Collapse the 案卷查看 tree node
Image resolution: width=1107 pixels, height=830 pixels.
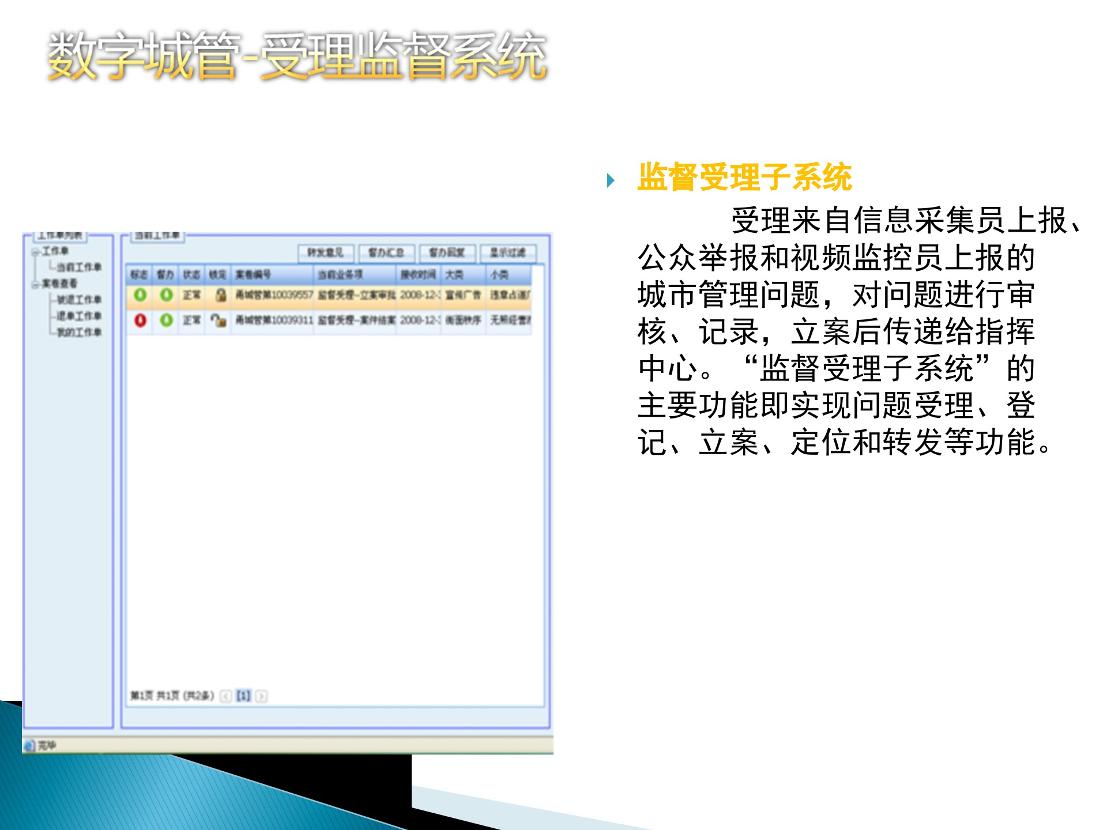(x=34, y=284)
